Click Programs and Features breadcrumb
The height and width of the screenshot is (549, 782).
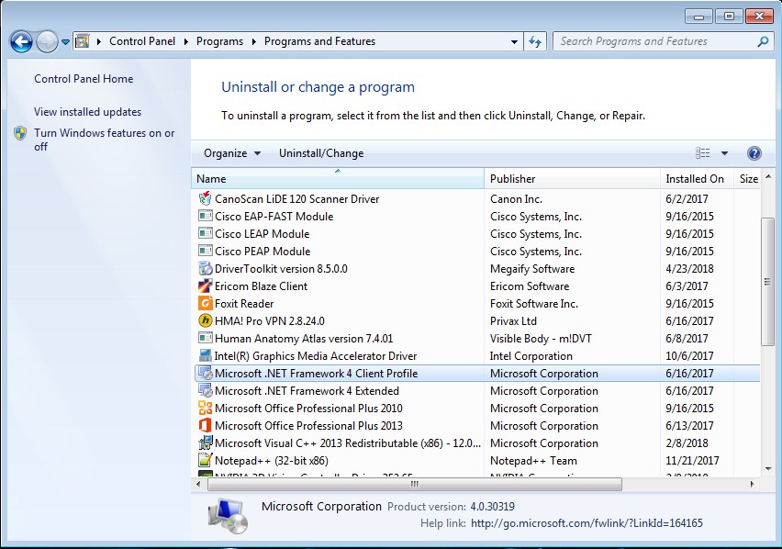point(319,41)
